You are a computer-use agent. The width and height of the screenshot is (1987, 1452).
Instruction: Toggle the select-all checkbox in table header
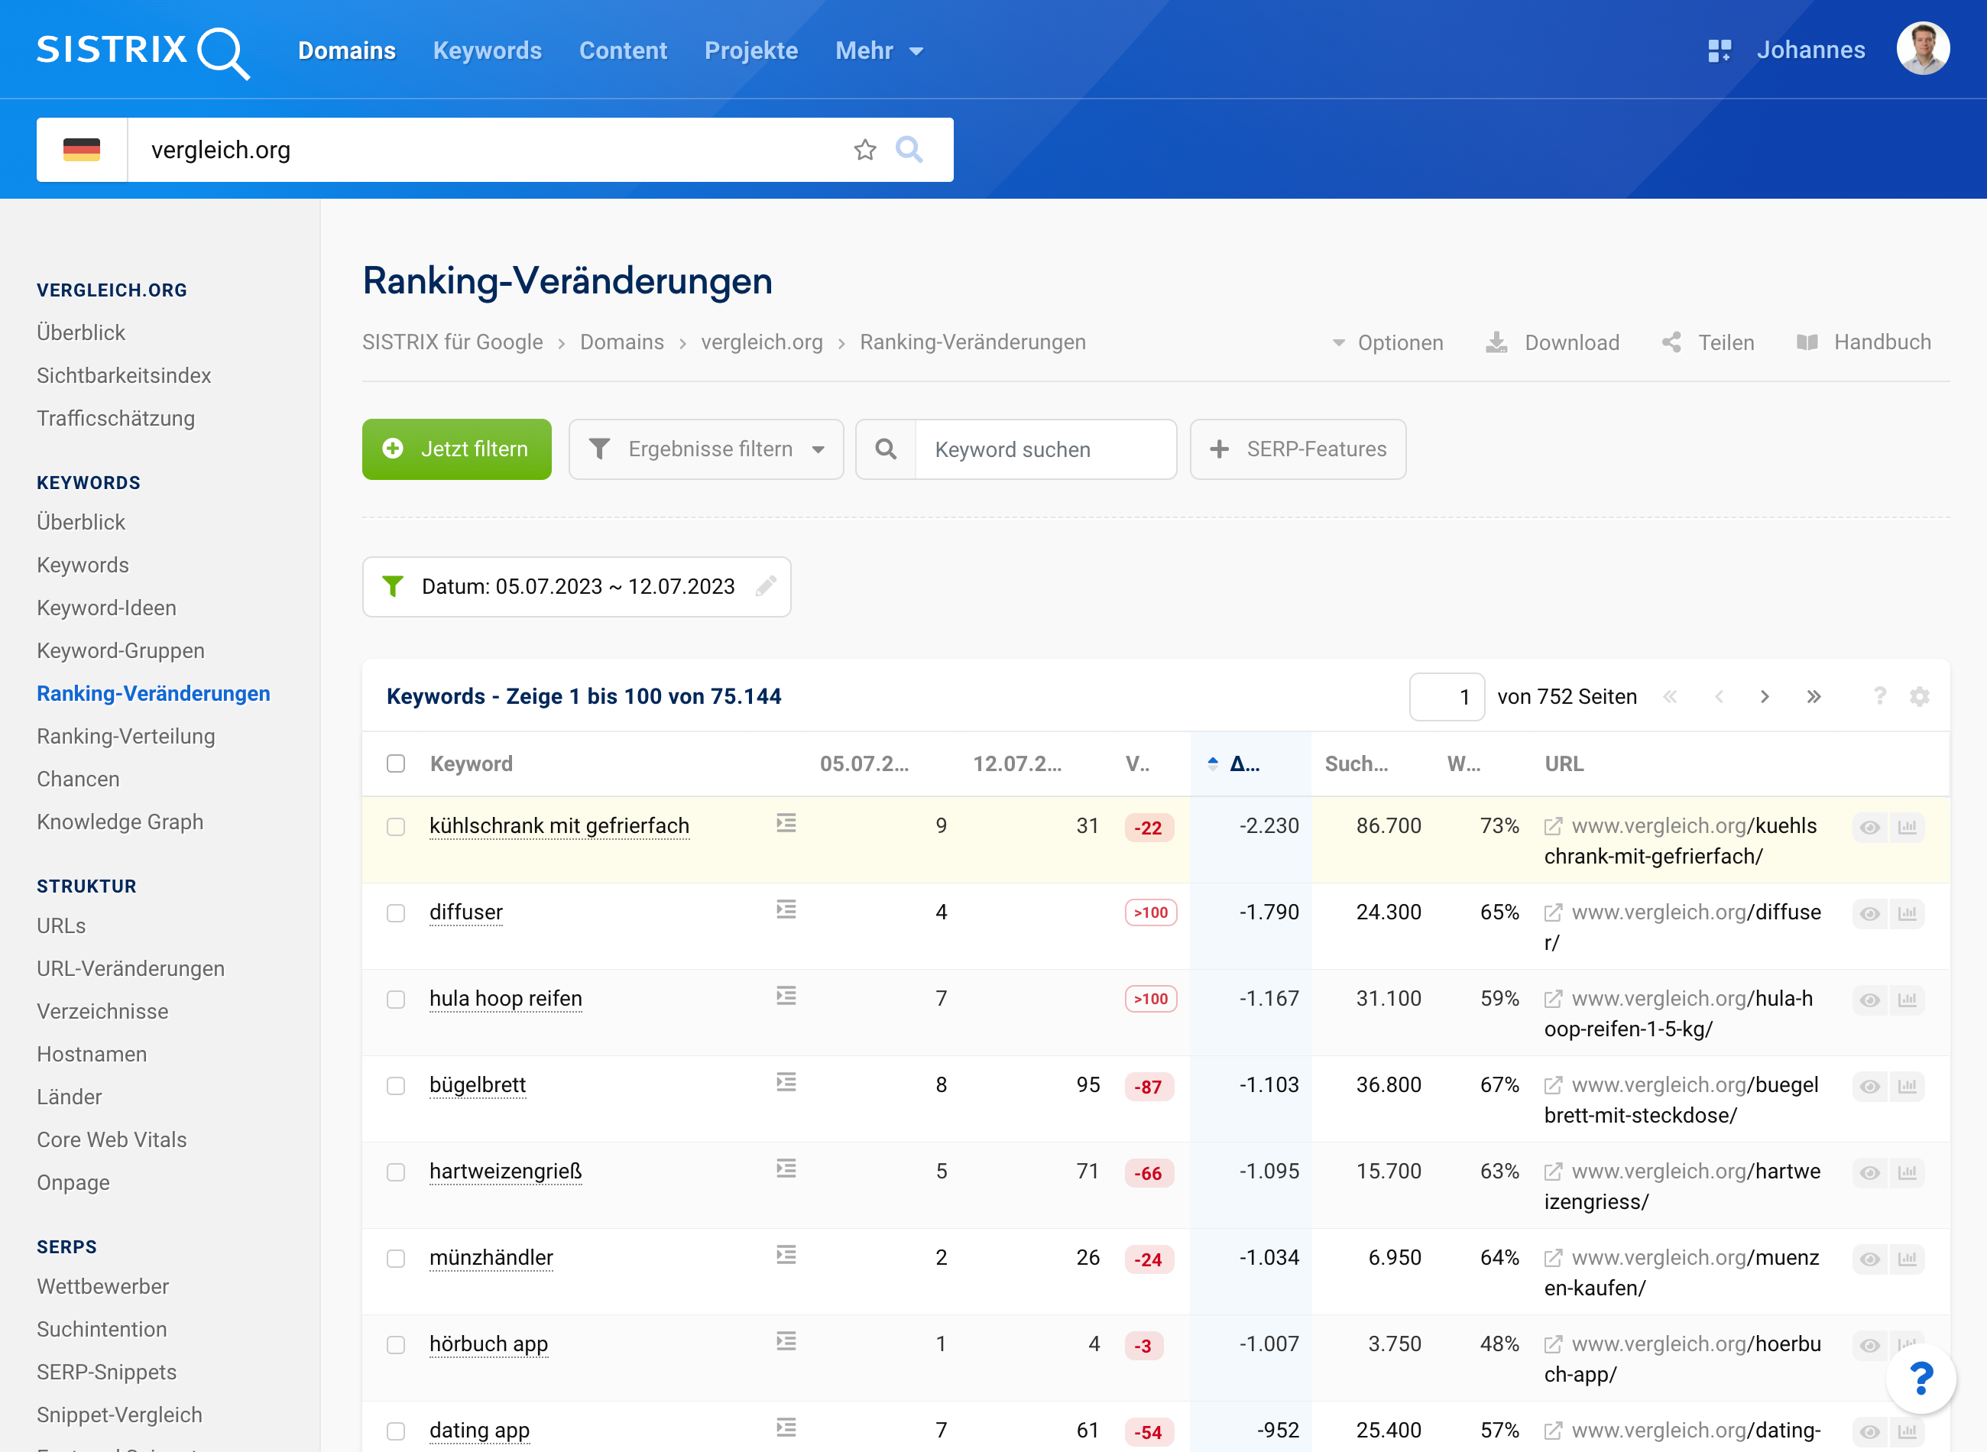click(397, 763)
